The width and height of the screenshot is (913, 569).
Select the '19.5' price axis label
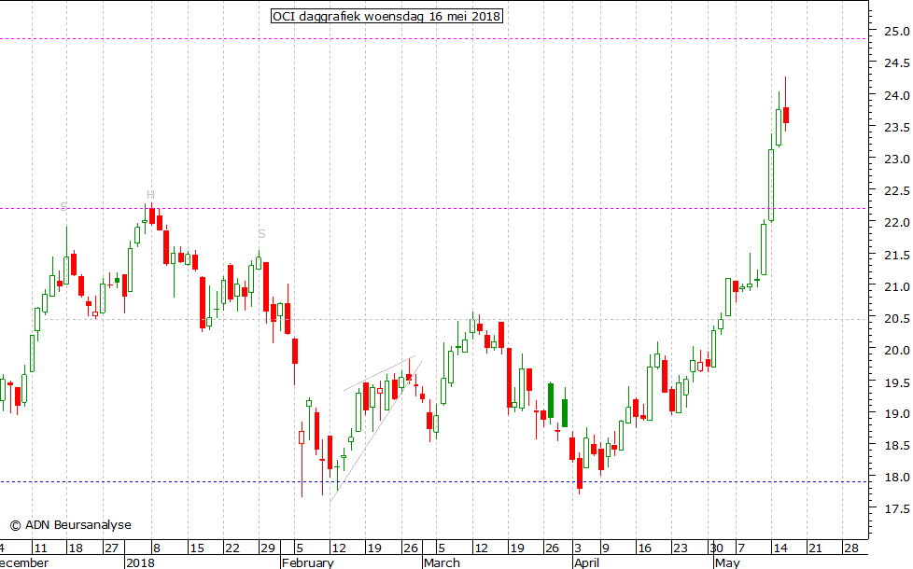(897, 382)
